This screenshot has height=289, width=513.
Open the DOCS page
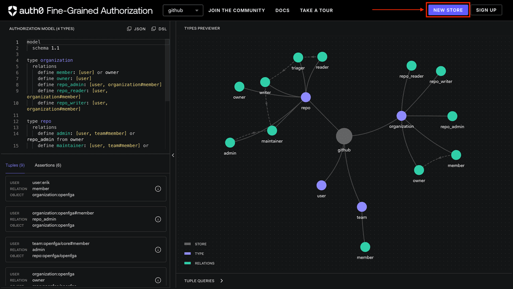point(282,10)
